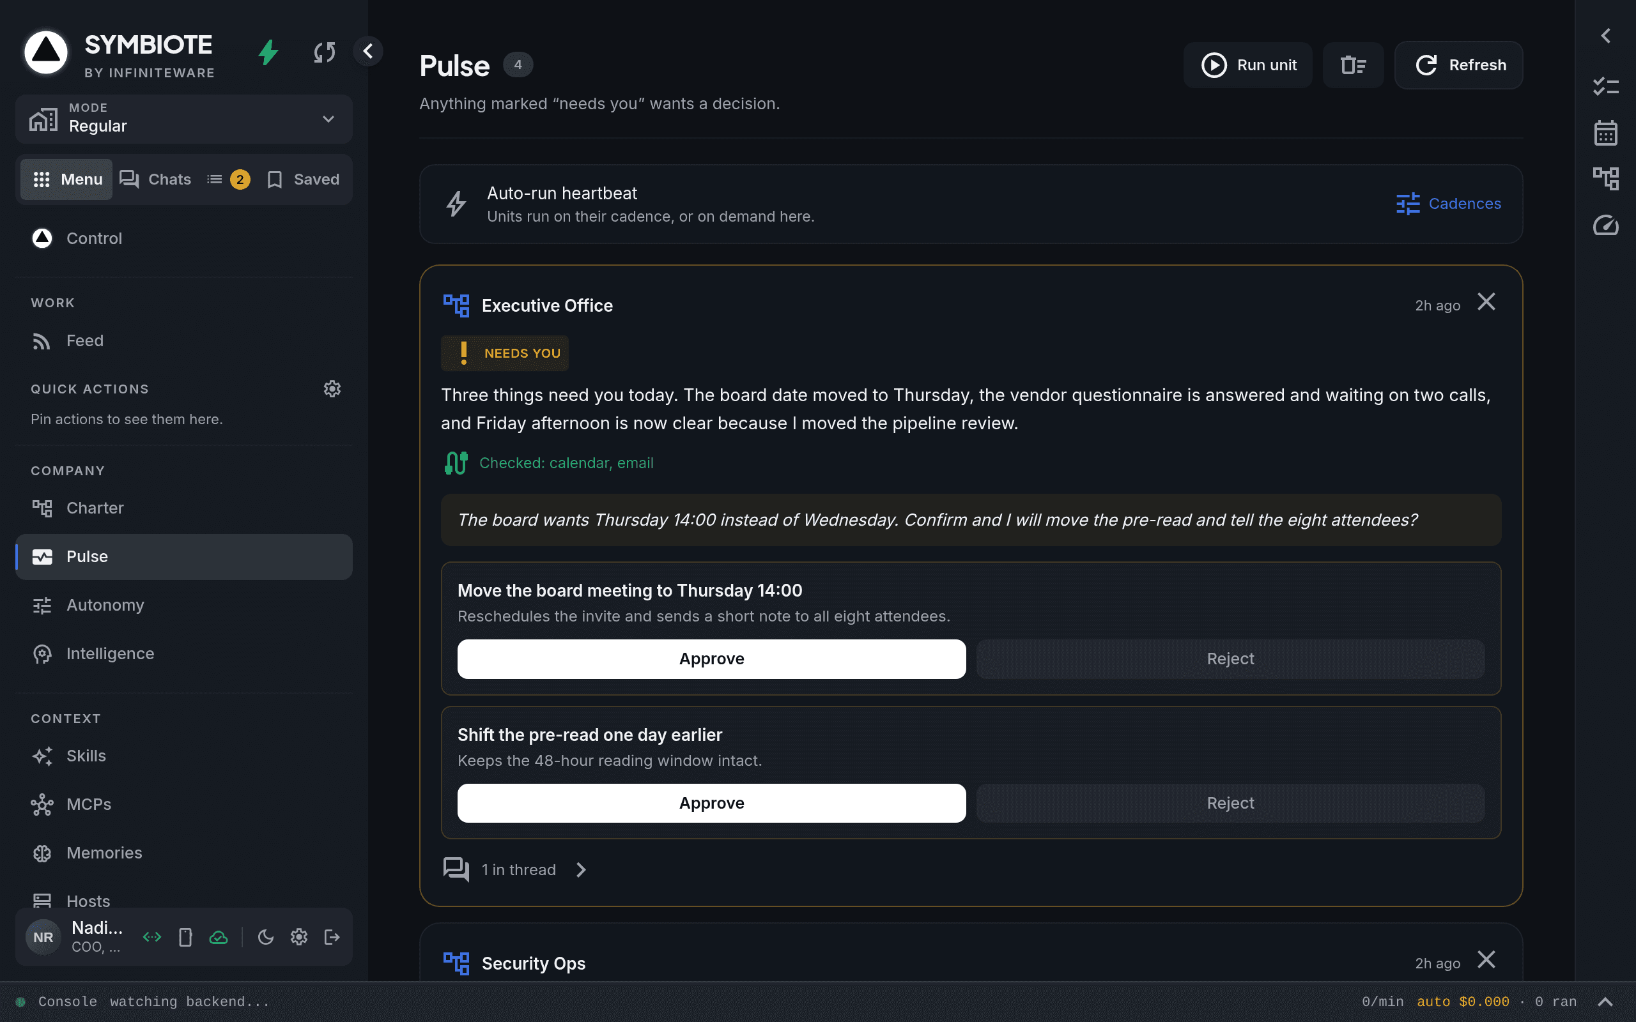
Task: Click the thread chat bubbles icon
Action: point(456,869)
